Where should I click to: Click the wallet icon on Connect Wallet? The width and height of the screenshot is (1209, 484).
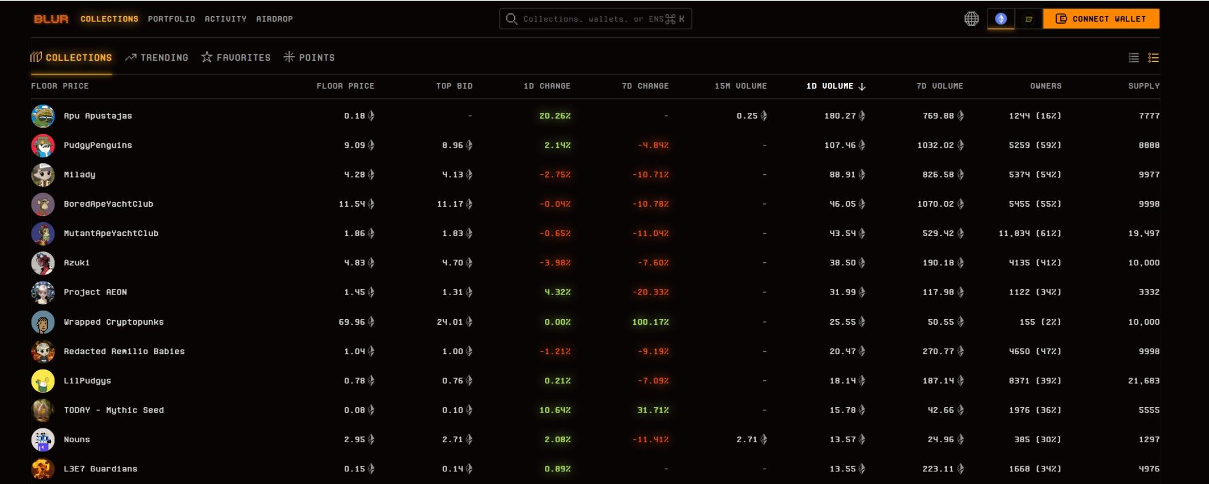pos(1061,19)
